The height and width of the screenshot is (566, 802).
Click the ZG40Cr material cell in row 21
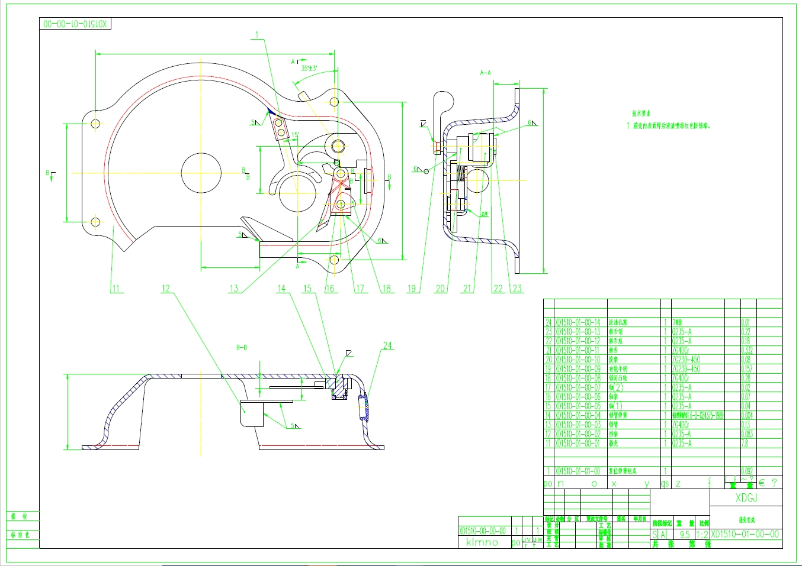pos(681,350)
